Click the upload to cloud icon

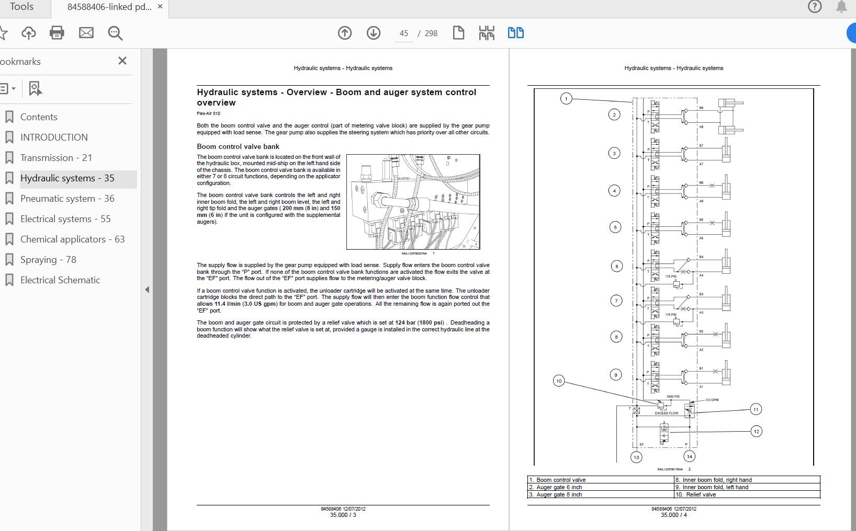29,33
